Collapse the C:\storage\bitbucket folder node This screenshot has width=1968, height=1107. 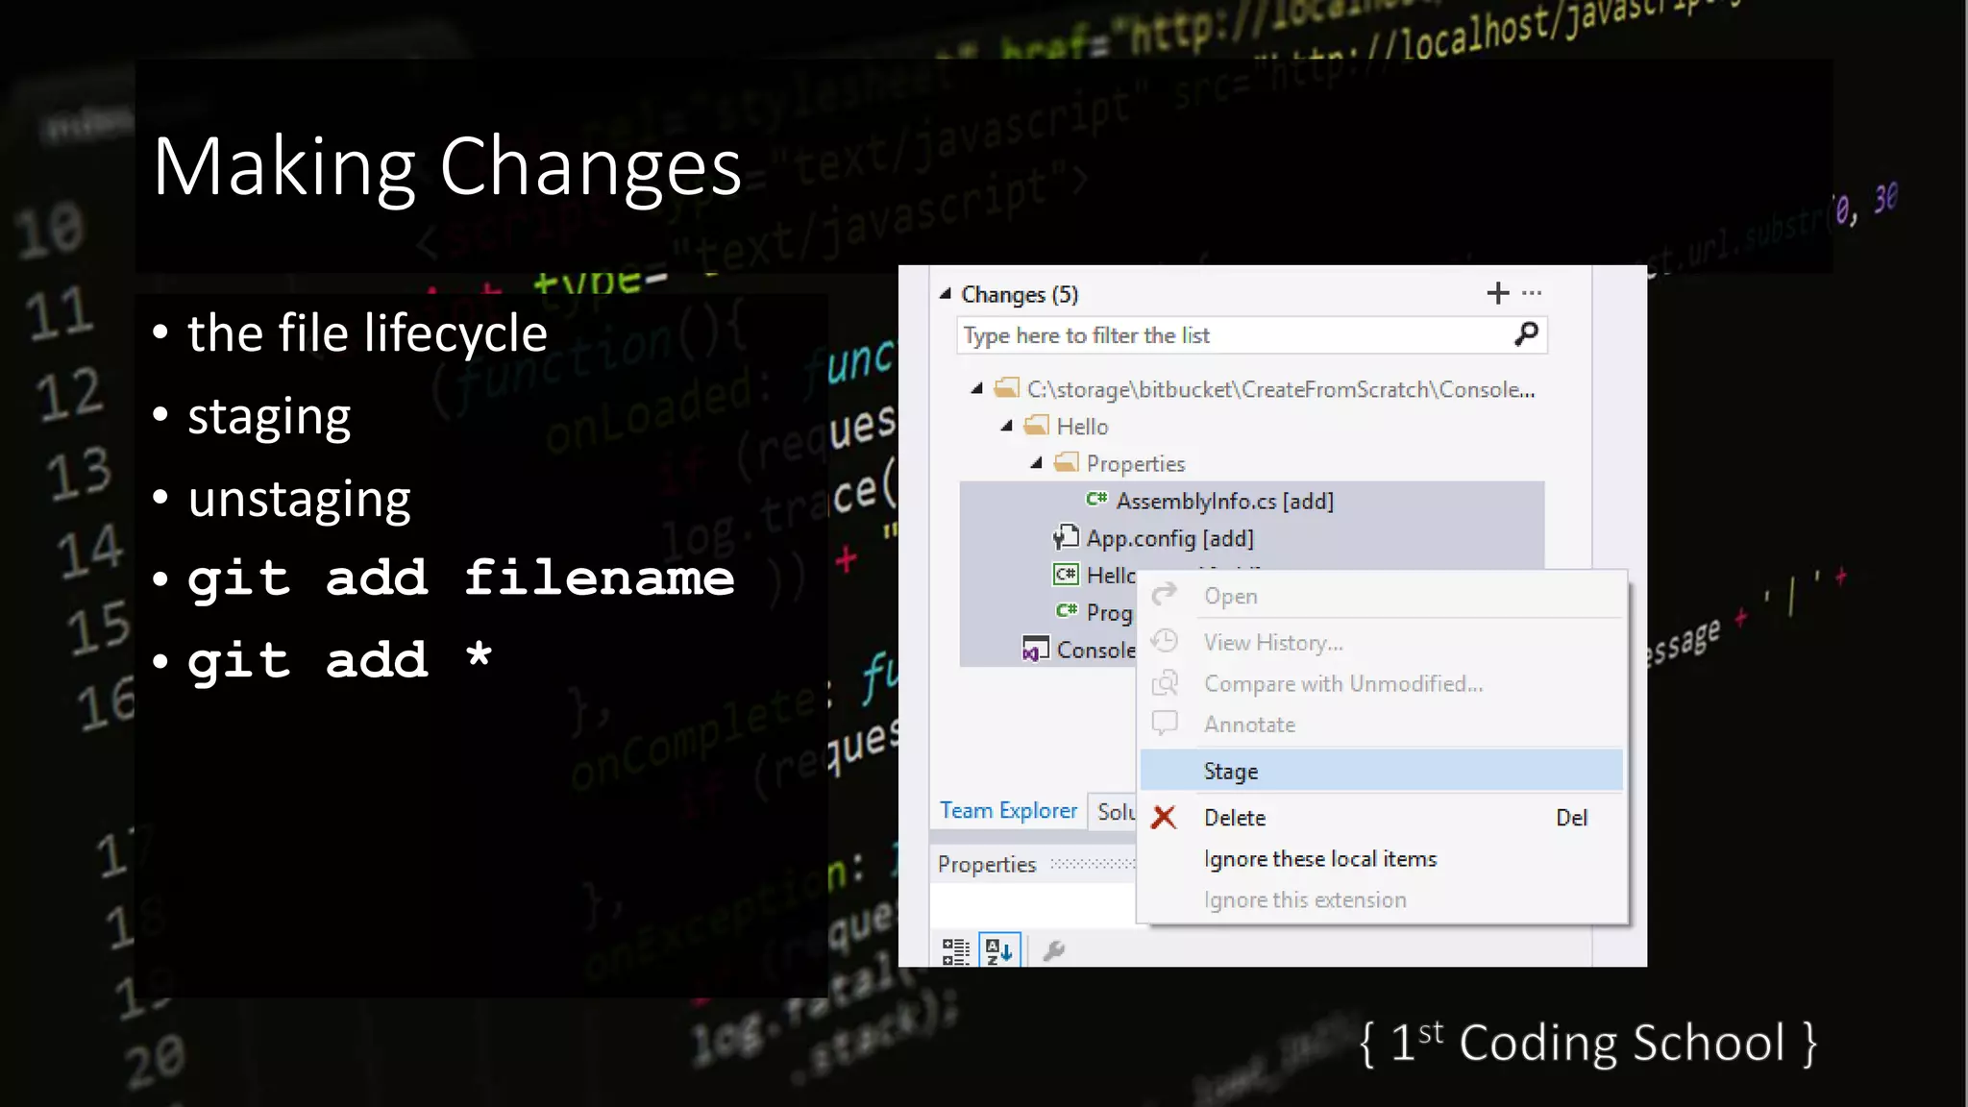point(976,388)
